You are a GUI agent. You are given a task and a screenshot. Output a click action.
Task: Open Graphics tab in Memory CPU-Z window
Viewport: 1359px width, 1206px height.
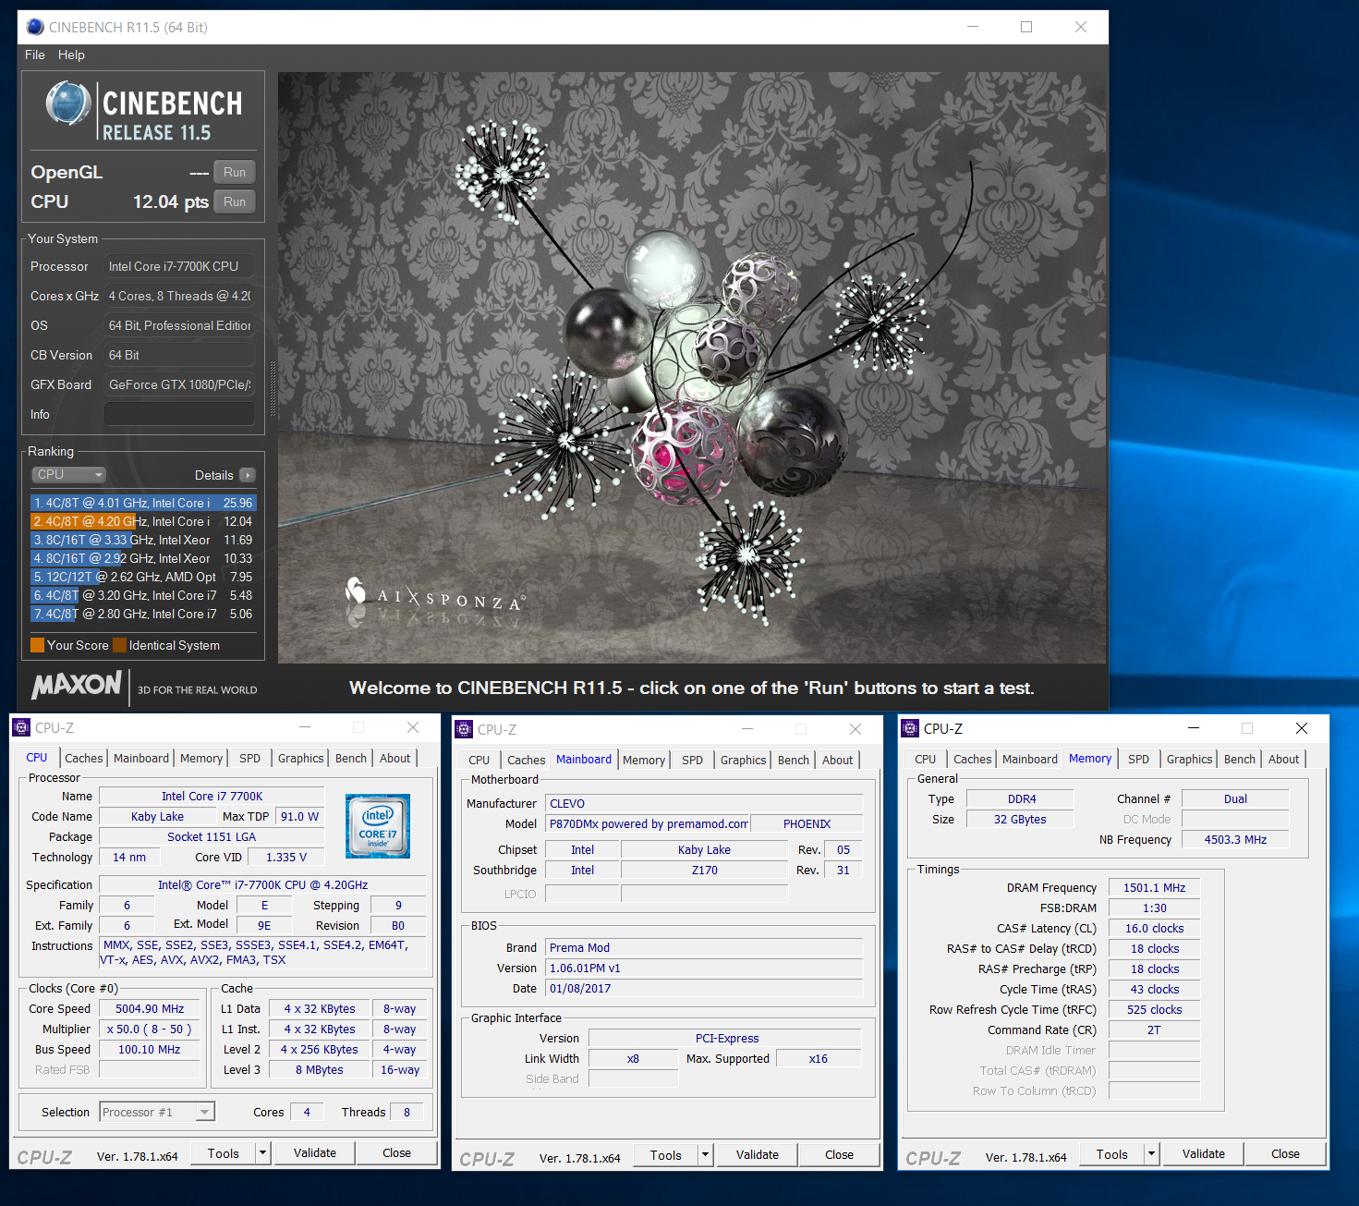point(1190,759)
